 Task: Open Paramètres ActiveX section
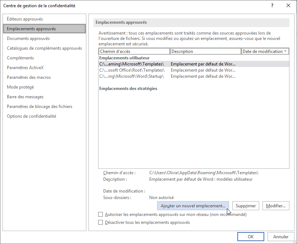coord(25,68)
